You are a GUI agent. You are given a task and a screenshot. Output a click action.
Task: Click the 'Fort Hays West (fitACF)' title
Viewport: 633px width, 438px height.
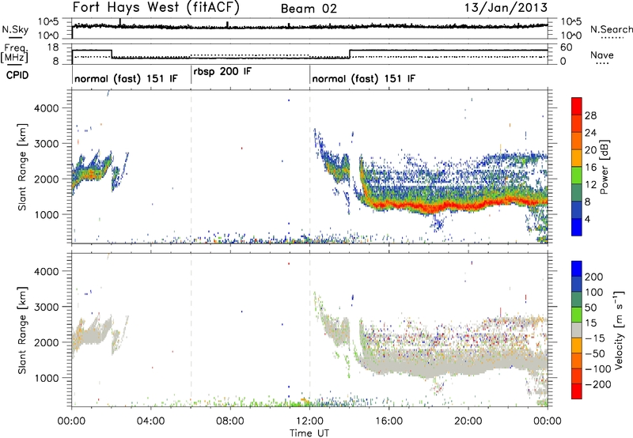[156, 7]
